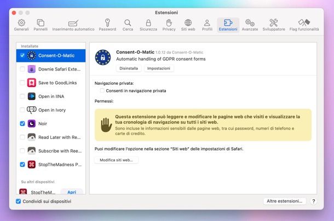The width and height of the screenshot is (334, 221).
Task: Open the Generali gear icon tab
Action: tap(21, 22)
